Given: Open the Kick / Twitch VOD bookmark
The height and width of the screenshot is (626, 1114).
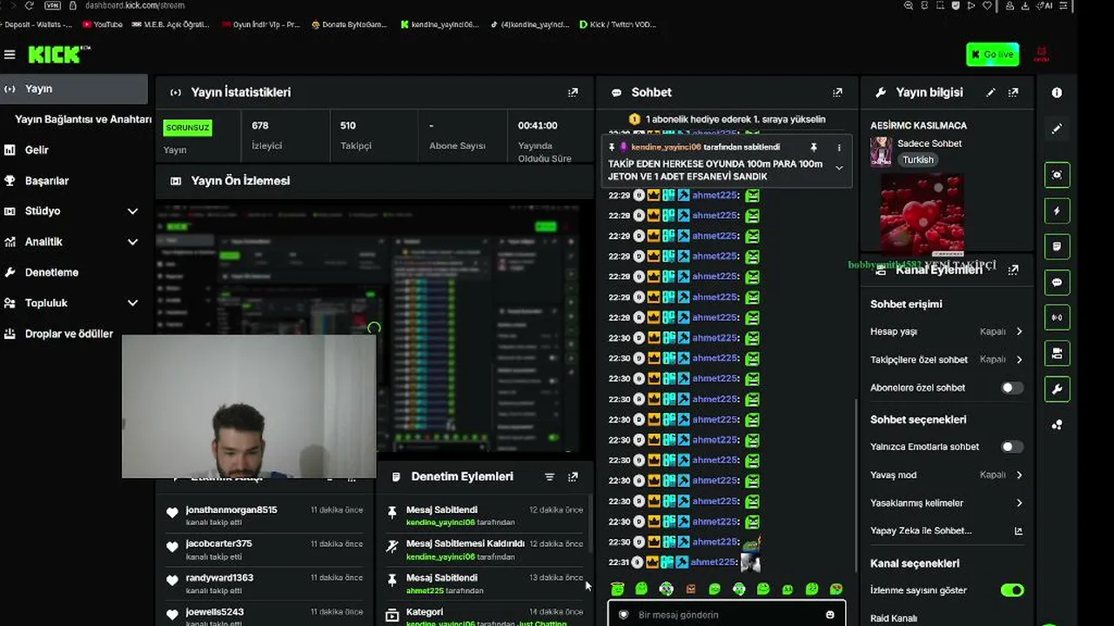Looking at the screenshot, I should coord(617,24).
